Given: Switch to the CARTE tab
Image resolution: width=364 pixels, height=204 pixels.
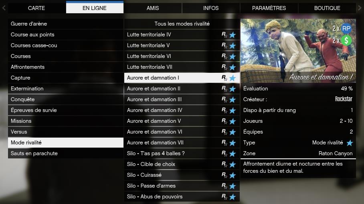Looking at the screenshot, I should pyautogui.click(x=36, y=8).
